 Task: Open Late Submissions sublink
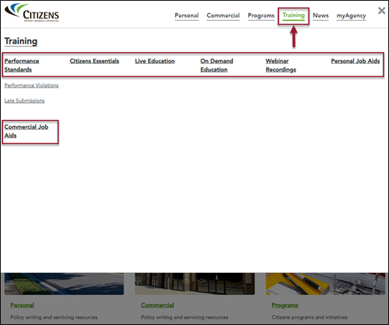tap(24, 101)
